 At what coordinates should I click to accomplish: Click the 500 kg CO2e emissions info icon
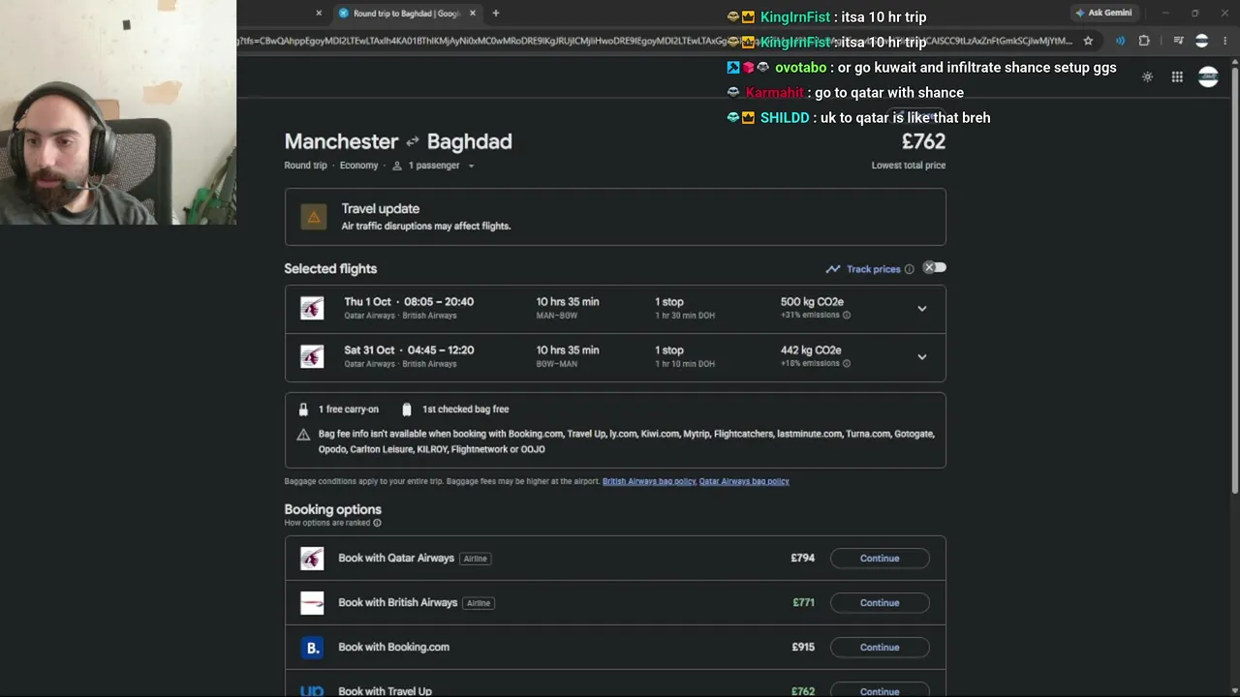pyautogui.click(x=846, y=315)
